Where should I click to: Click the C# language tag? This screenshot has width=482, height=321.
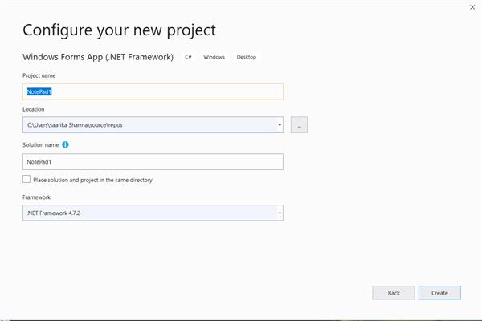click(189, 57)
